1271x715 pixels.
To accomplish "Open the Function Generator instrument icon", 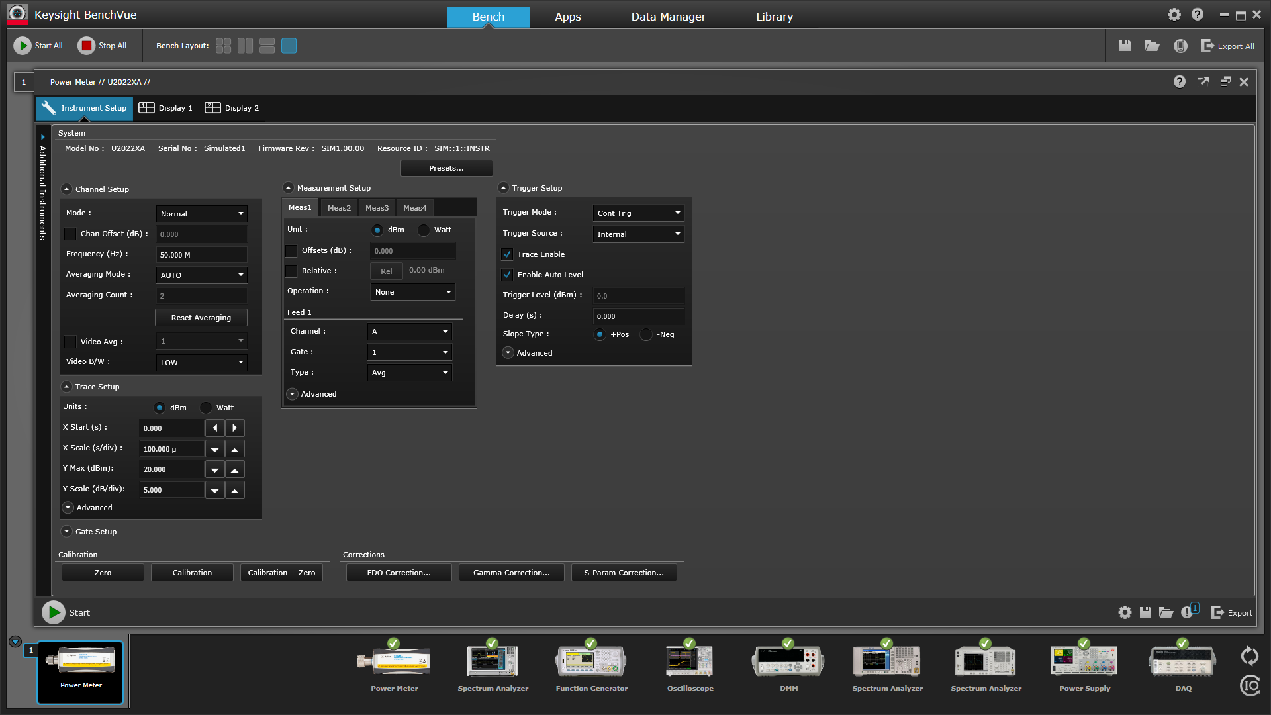I will 591,661.
